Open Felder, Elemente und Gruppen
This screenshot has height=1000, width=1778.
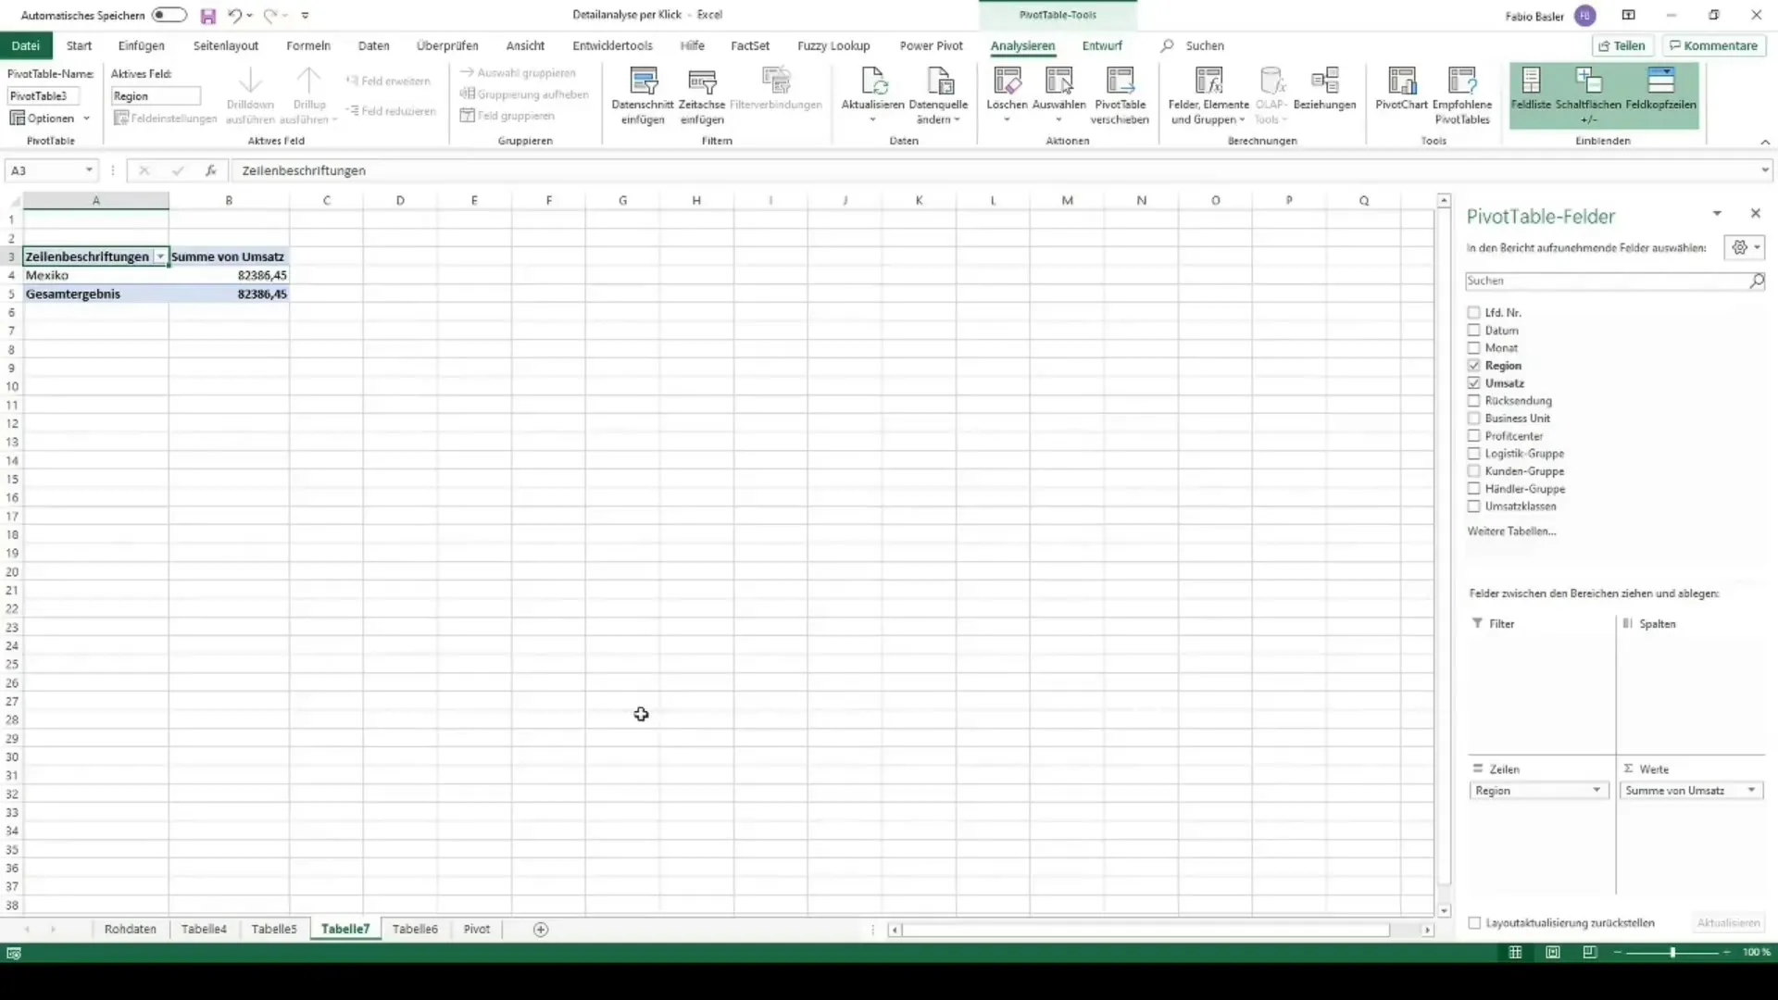1208,95
